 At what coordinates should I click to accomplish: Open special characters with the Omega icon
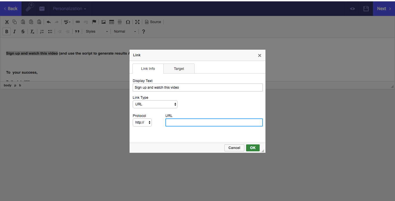(128, 22)
